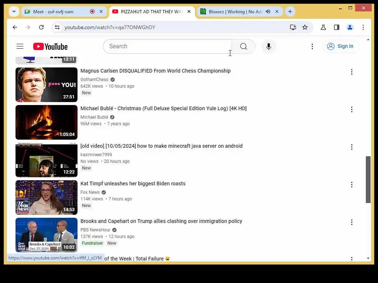This screenshot has height=283, width=378.
Task: Open options for Kat Timpf video
Action: click(x=352, y=184)
